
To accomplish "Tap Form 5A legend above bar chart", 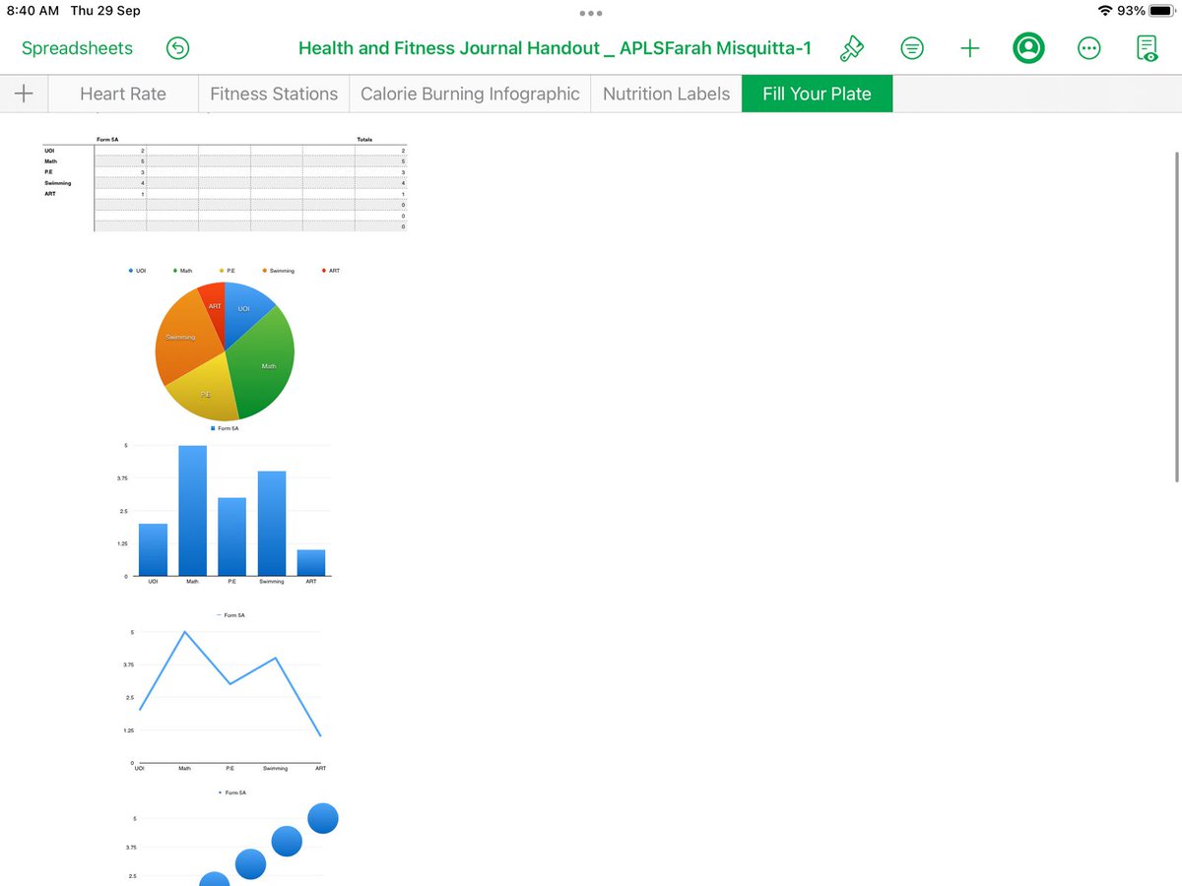I will pos(225,428).
